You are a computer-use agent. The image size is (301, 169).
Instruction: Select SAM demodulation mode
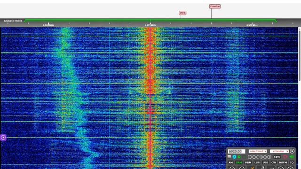click(239, 162)
